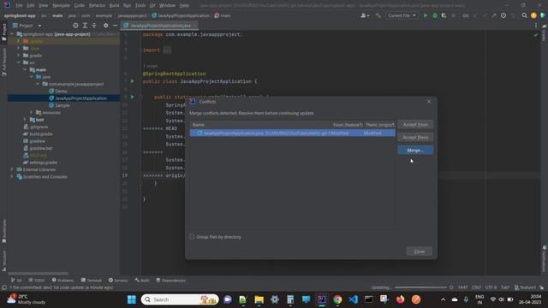Open the Problems tool window tab
Viewport: 548px width, 308px height.
[63, 281]
